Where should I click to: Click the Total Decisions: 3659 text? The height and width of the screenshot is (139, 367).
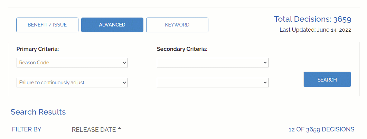312,19
